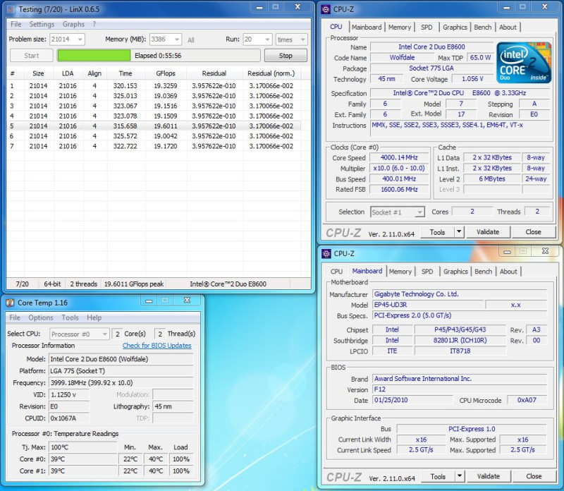Click Core #0 temperature reading 39°C
This screenshot has width=564, height=491.
83,459
